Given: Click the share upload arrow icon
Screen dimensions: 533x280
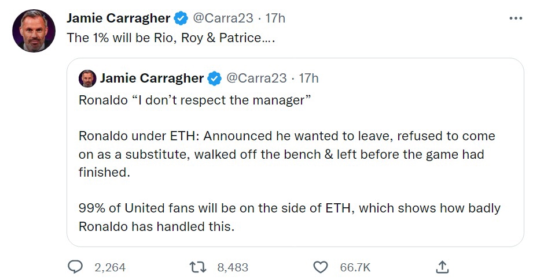Looking at the screenshot, I should pos(442,267).
